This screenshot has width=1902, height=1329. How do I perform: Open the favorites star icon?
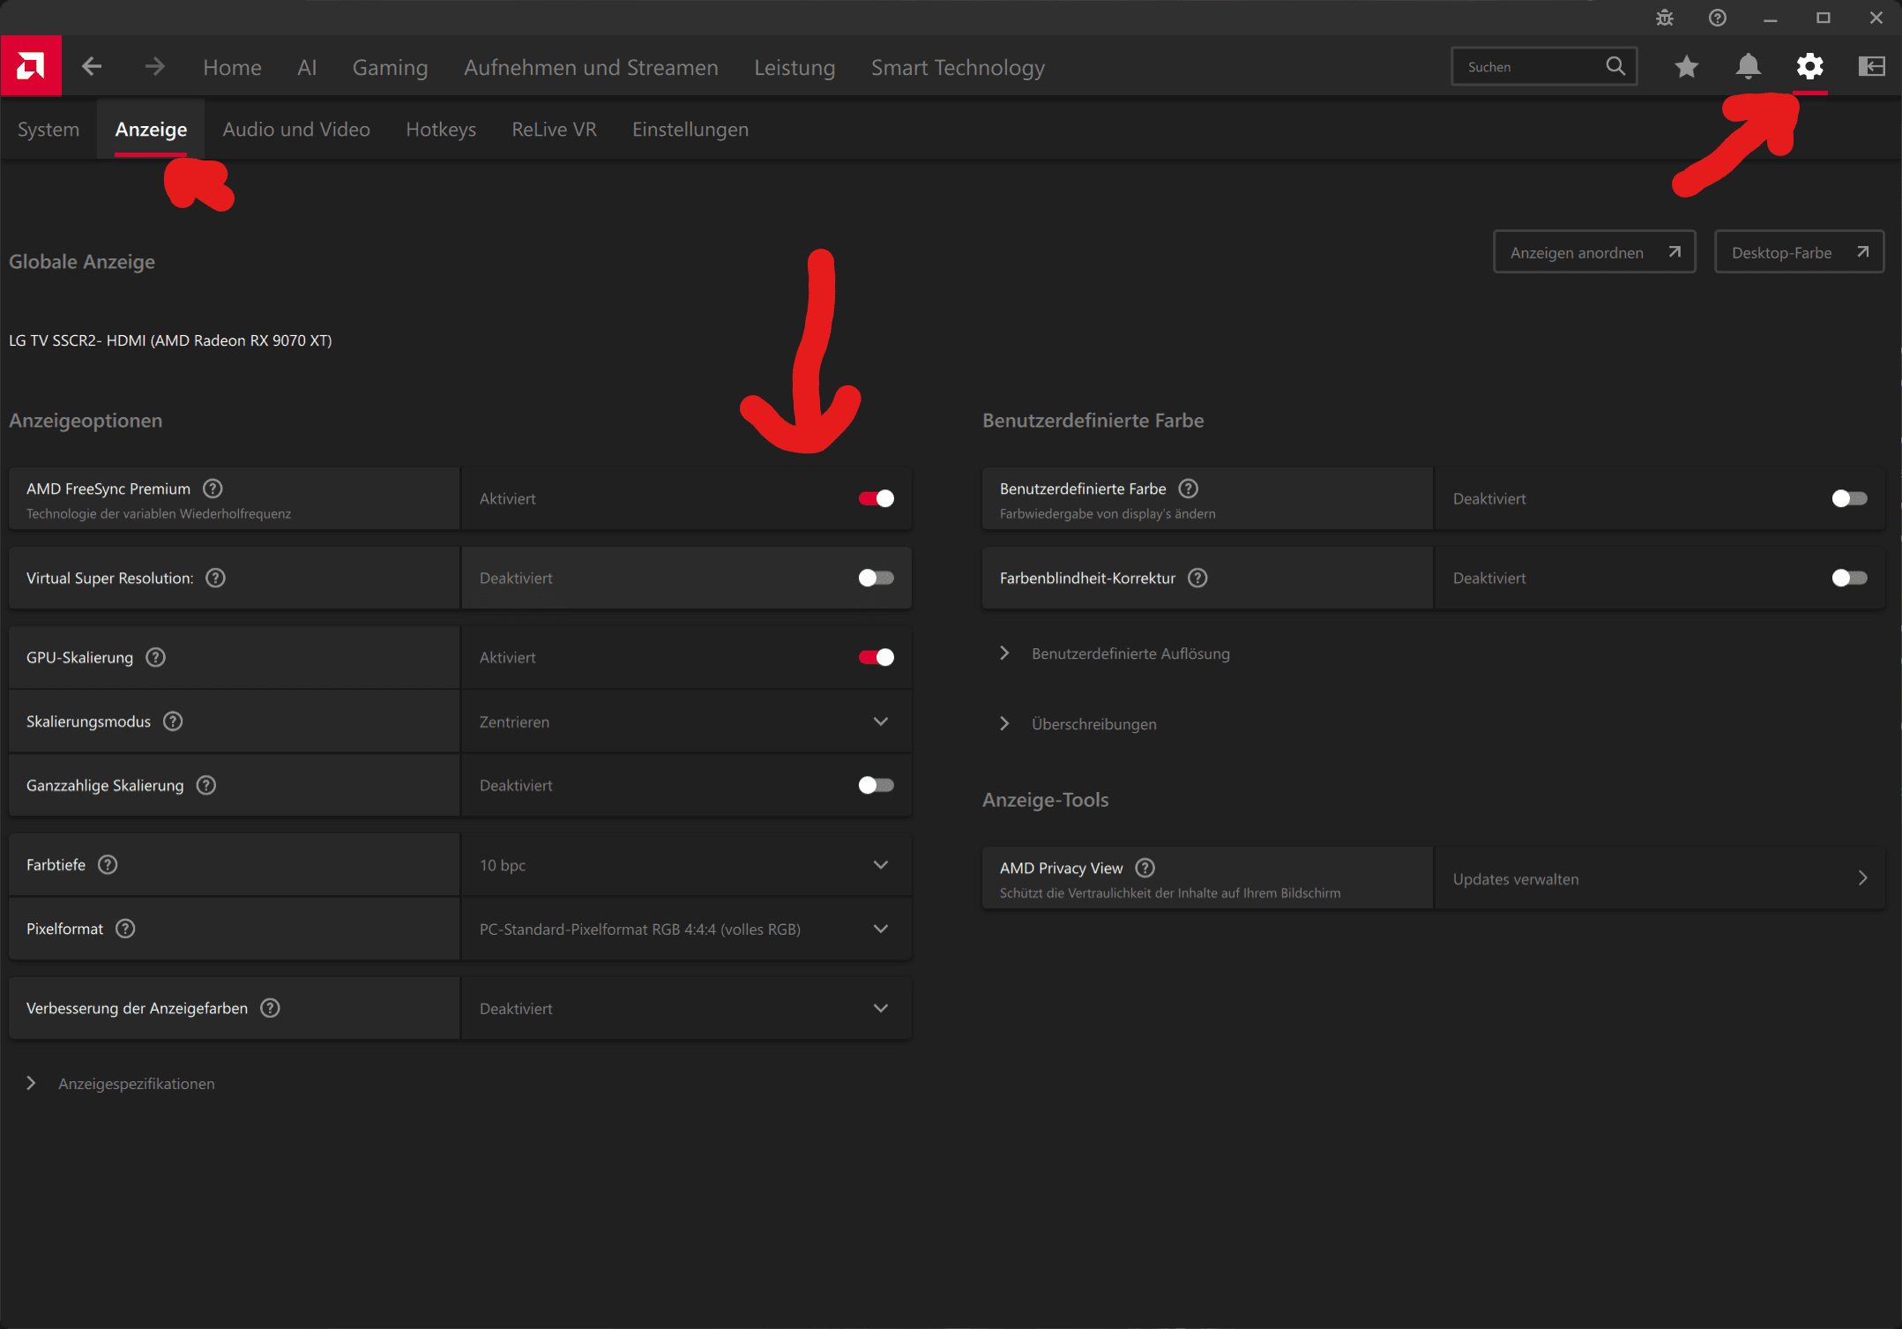pyautogui.click(x=1686, y=67)
